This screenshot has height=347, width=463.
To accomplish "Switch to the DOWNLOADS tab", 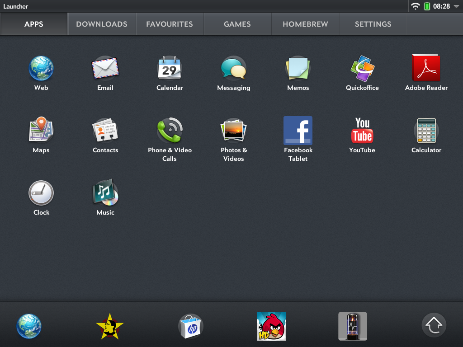I will coord(102,24).
